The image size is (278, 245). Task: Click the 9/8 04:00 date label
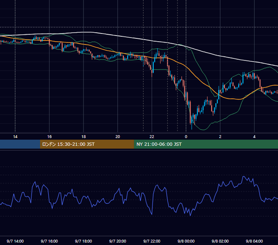pos(254,241)
